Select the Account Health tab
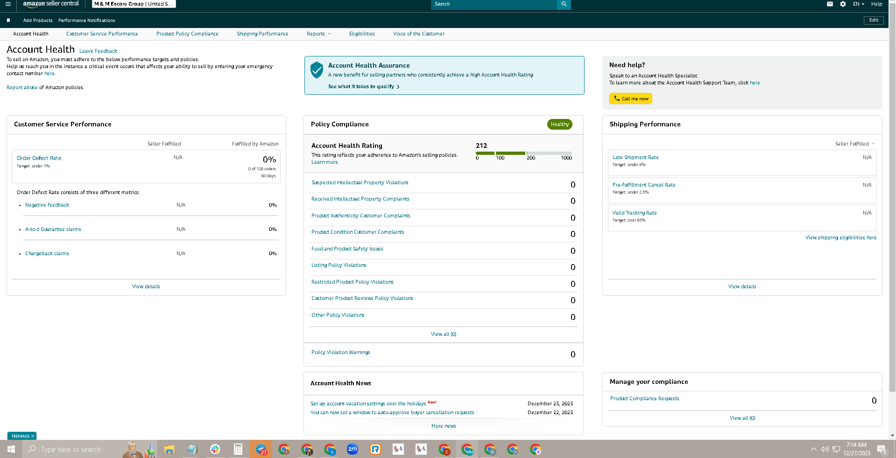The image size is (896, 458). coord(31,34)
